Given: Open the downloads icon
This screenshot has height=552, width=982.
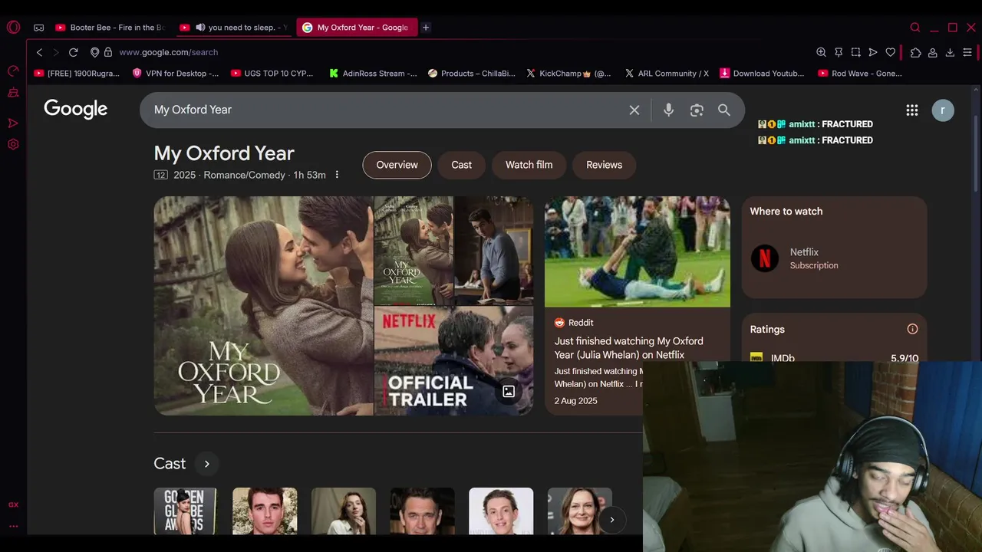Looking at the screenshot, I should coord(950,52).
